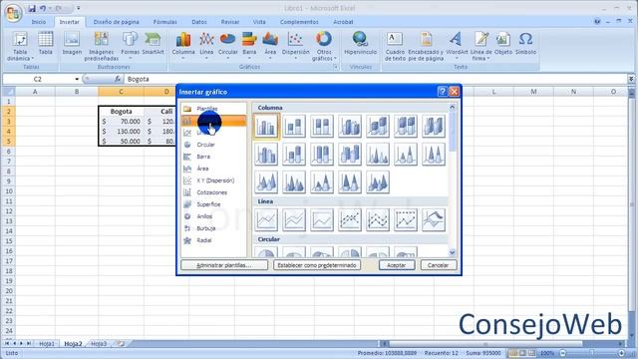638x359 pixels.
Task: Open the Vista ribbon tab
Action: tap(259, 22)
